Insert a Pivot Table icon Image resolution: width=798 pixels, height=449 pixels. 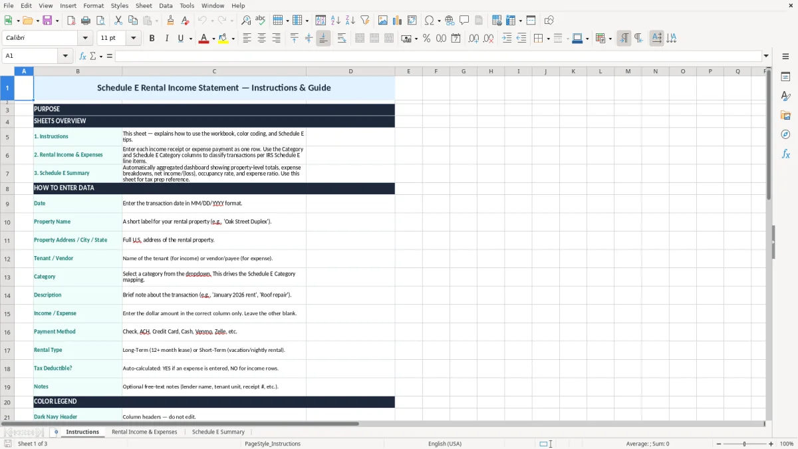(x=412, y=21)
